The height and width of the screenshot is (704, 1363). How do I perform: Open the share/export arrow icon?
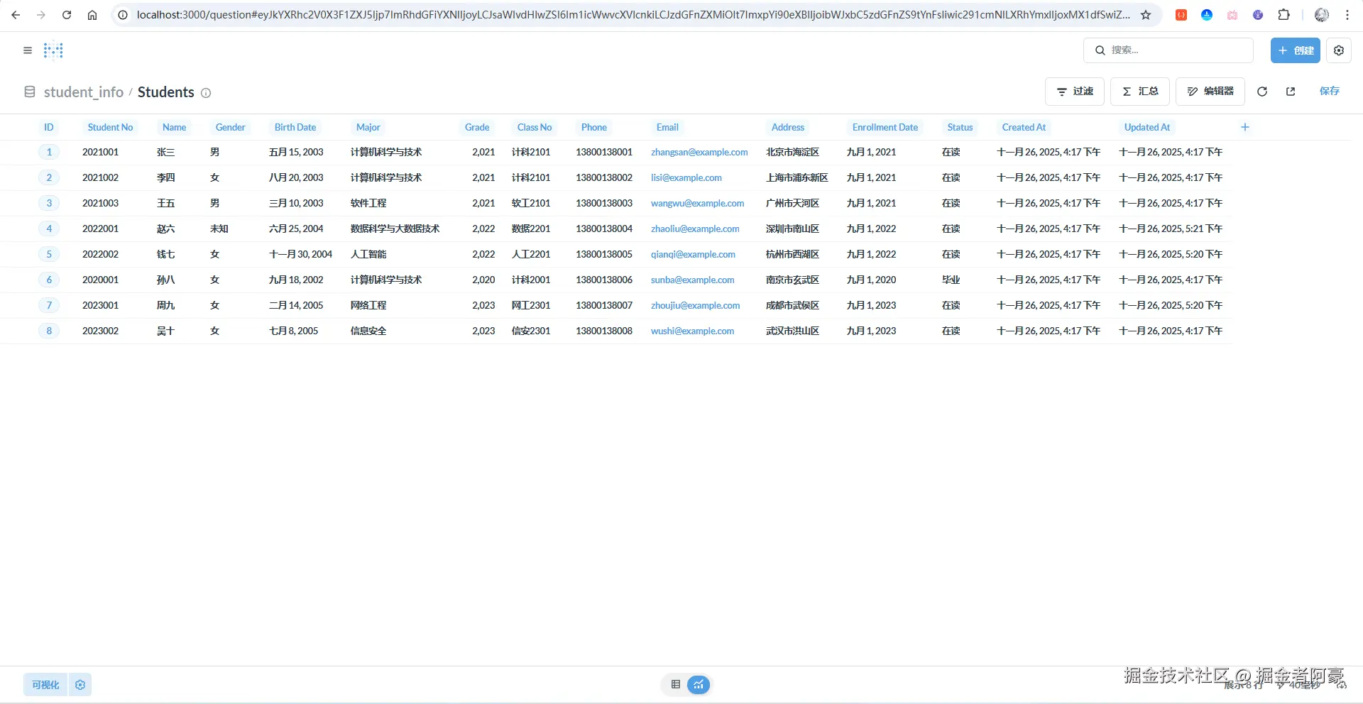pyautogui.click(x=1291, y=92)
